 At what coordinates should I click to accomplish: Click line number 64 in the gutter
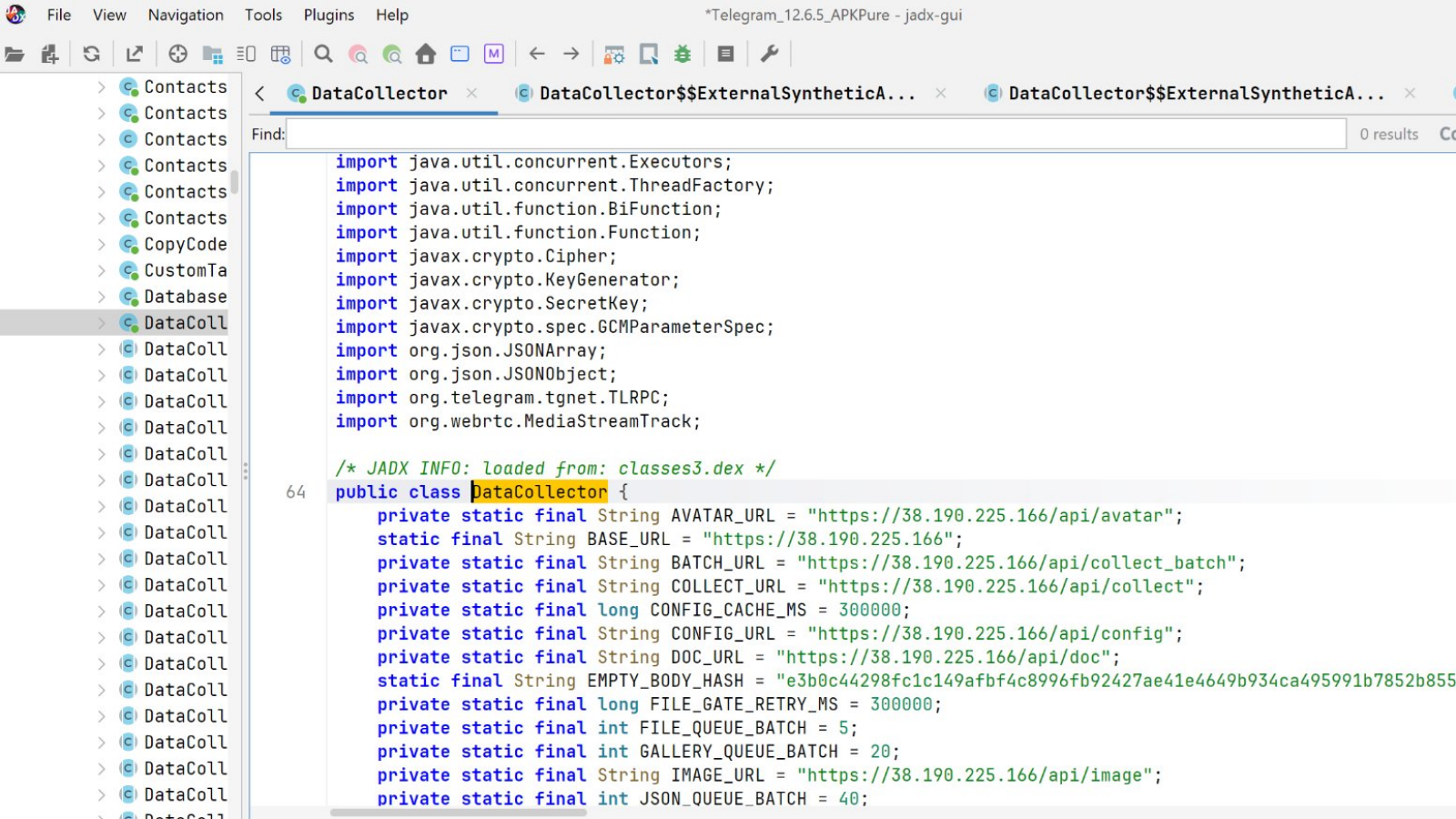[296, 492]
